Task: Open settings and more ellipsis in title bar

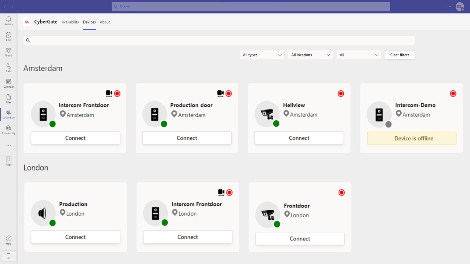Action: click(x=449, y=7)
